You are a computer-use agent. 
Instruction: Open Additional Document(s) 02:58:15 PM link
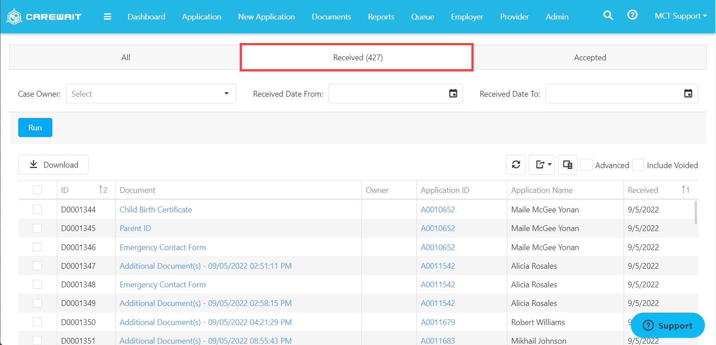(206, 303)
